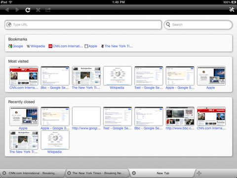
Task: Add a new tab with plus icon
Action: [199, 173]
